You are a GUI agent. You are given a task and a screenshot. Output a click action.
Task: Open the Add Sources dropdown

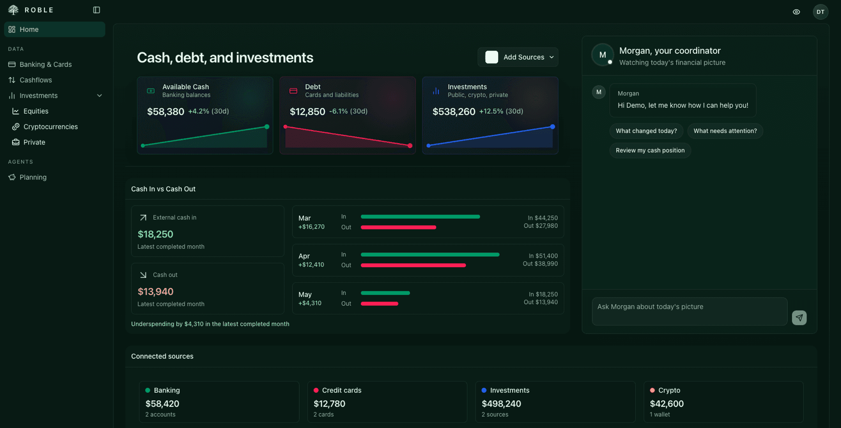(x=518, y=57)
